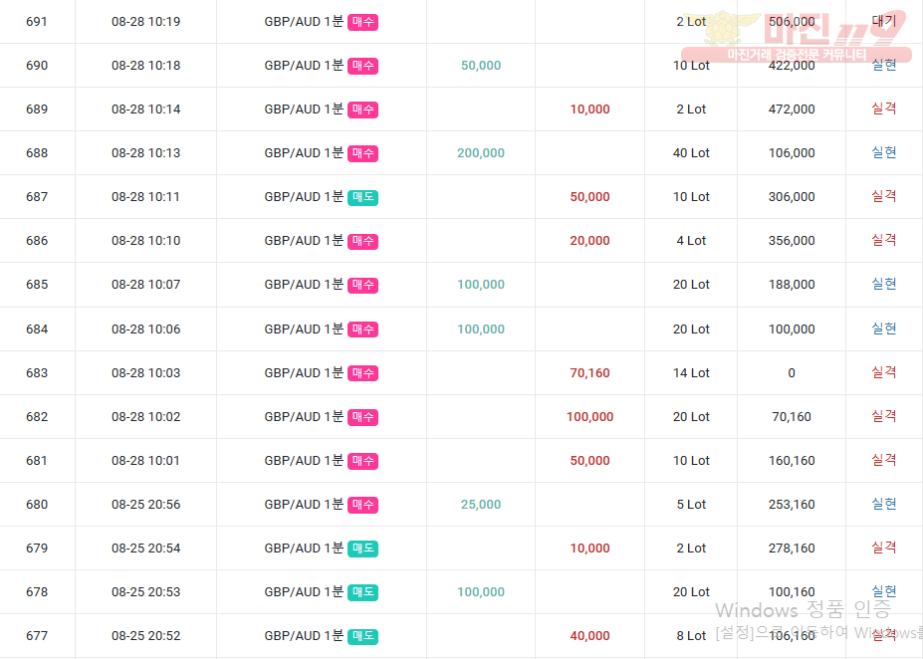Screen dimensions: 923x659
Task: Click the 매도 badge in row 679
Action: 363,549
